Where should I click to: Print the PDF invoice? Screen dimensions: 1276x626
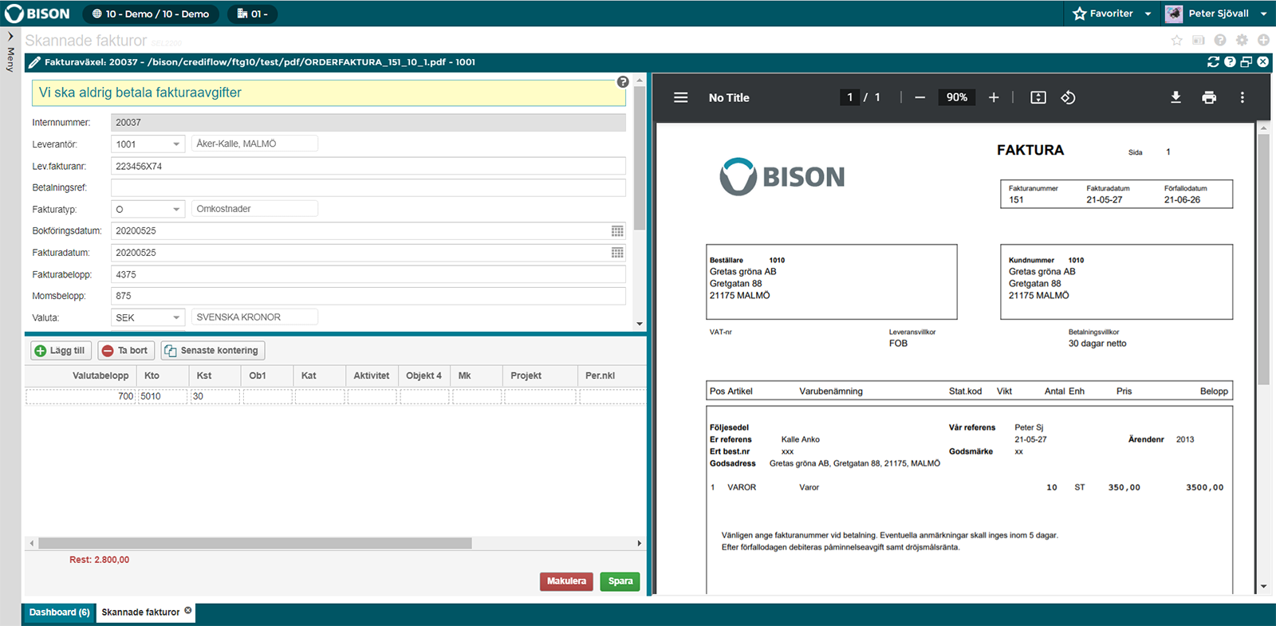tap(1209, 97)
